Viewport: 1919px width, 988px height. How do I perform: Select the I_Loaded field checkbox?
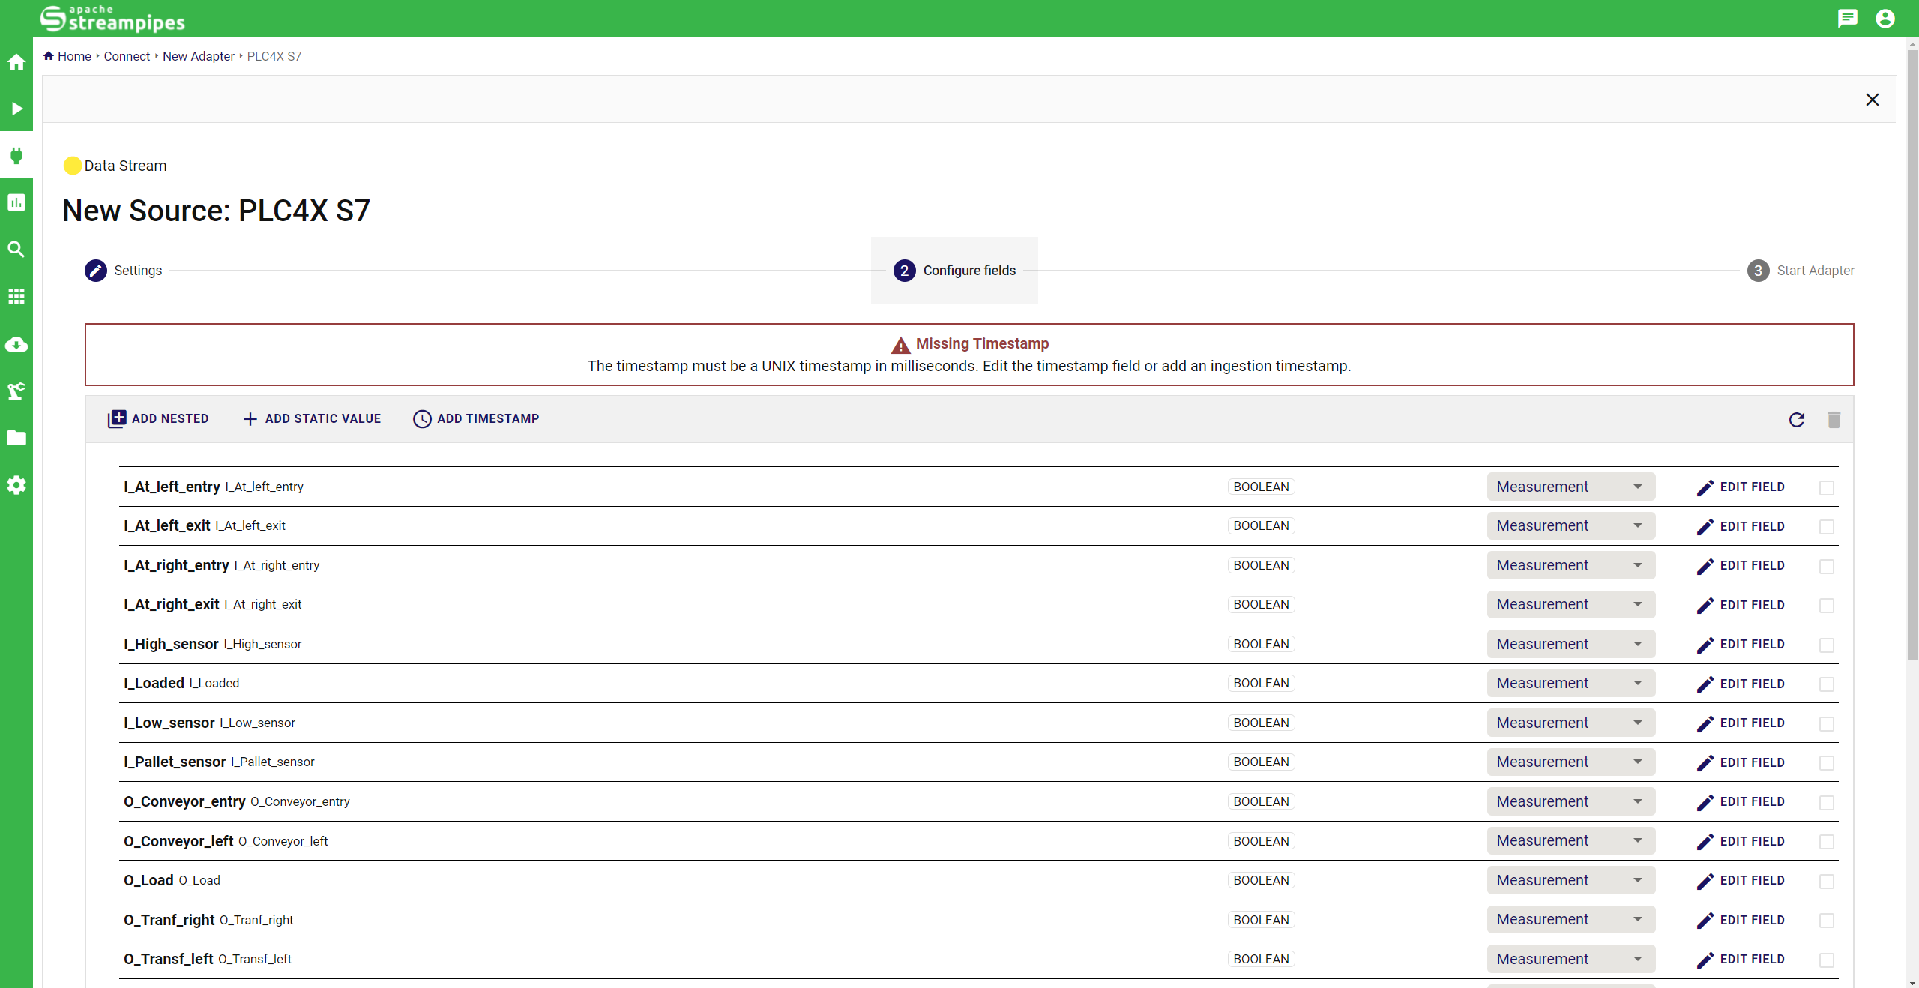point(1826,684)
